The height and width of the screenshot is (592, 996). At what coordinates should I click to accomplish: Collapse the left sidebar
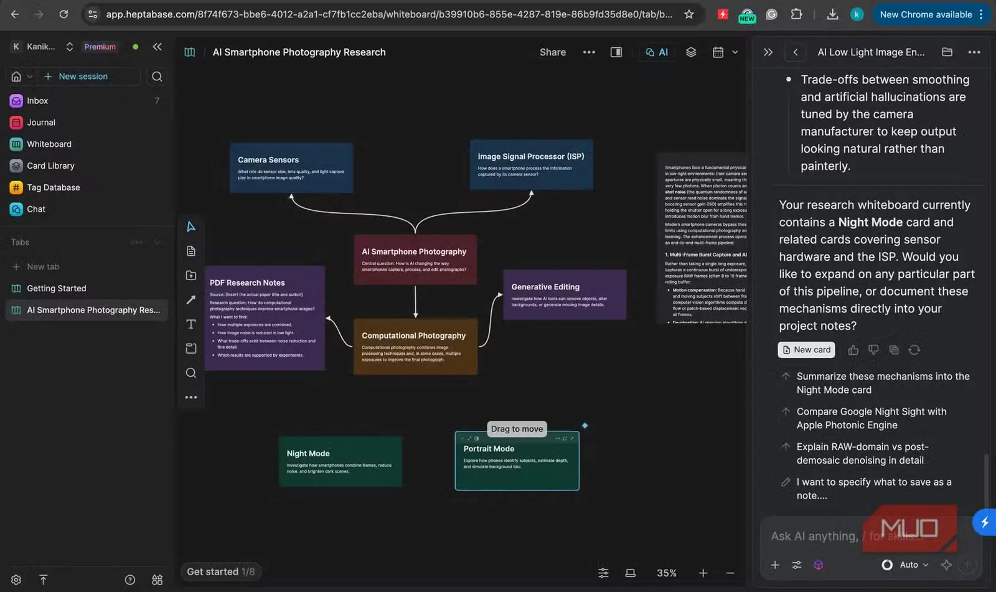coord(157,47)
